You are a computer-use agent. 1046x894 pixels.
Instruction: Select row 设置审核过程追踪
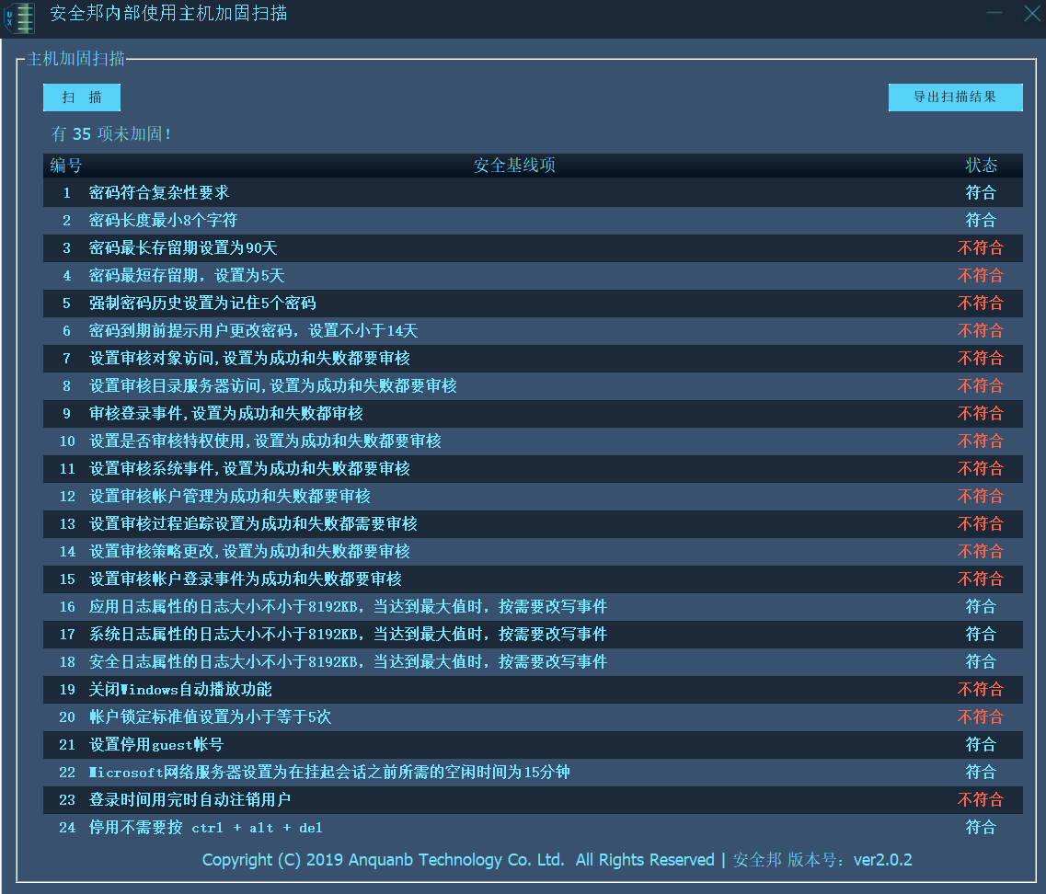click(x=533, y=523)
